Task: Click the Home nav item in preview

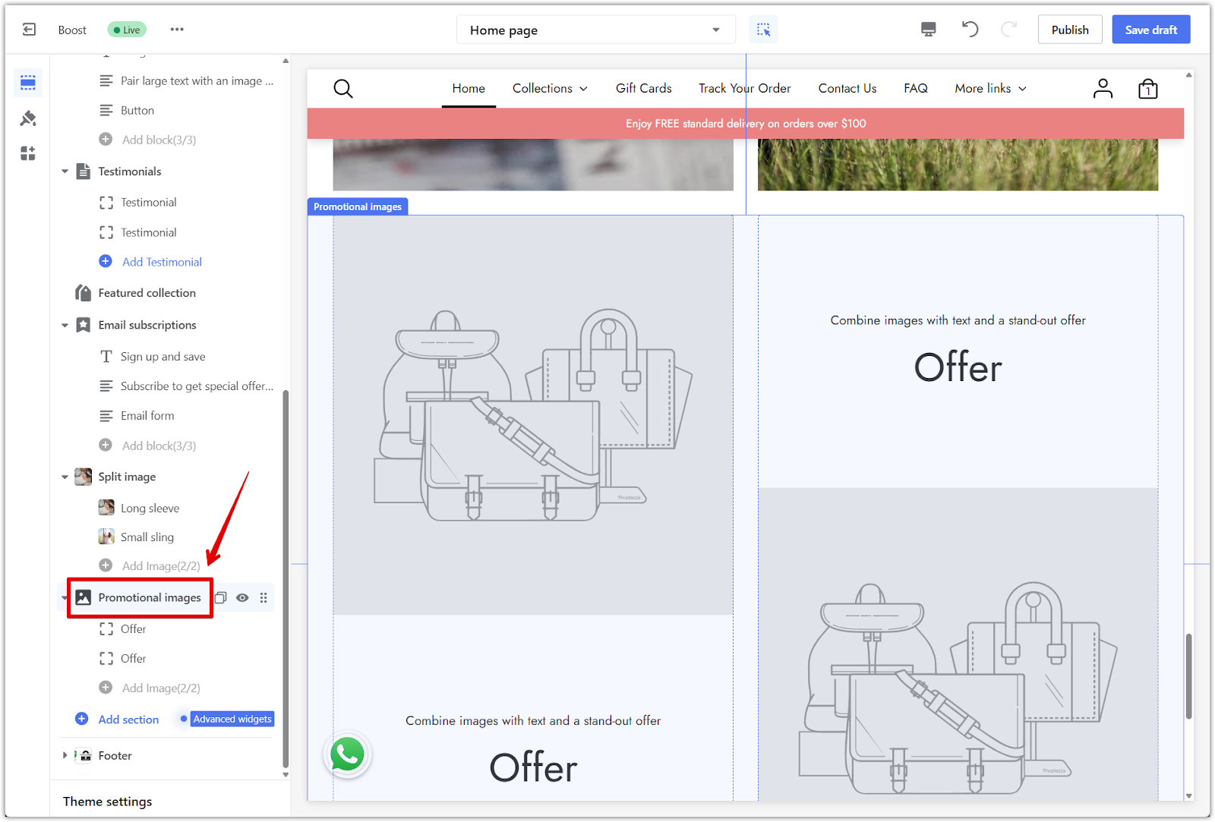Action: pyautogui.click(x=469, y=88)
